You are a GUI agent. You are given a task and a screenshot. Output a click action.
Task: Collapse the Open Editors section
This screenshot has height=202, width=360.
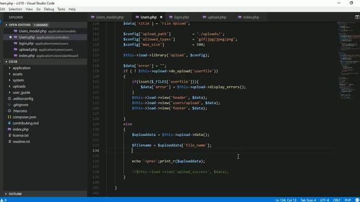[20, 25]
